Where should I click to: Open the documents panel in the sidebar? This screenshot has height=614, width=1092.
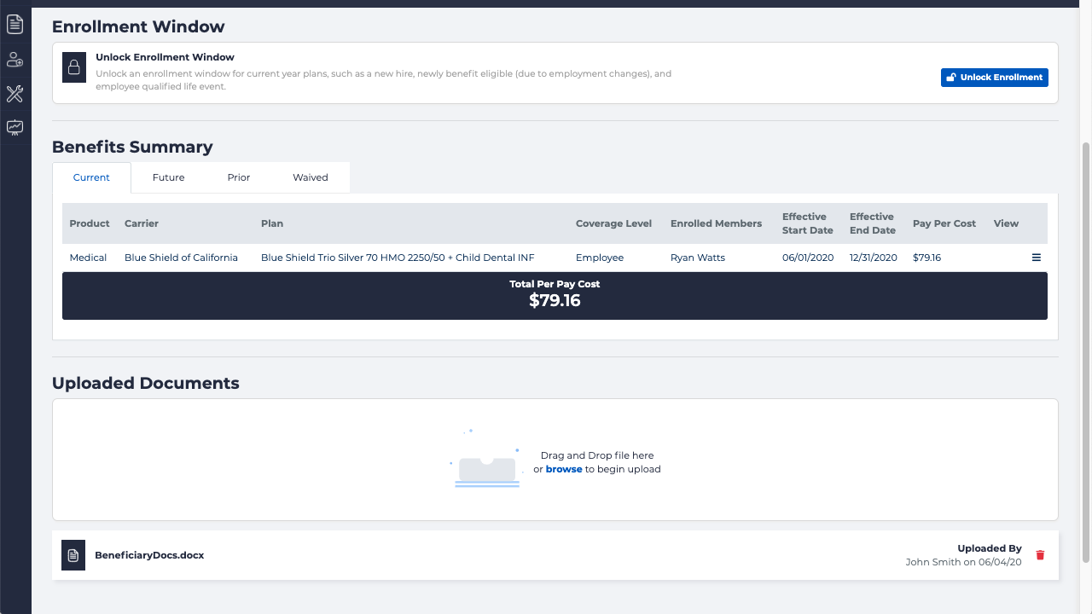pos(15,24)
